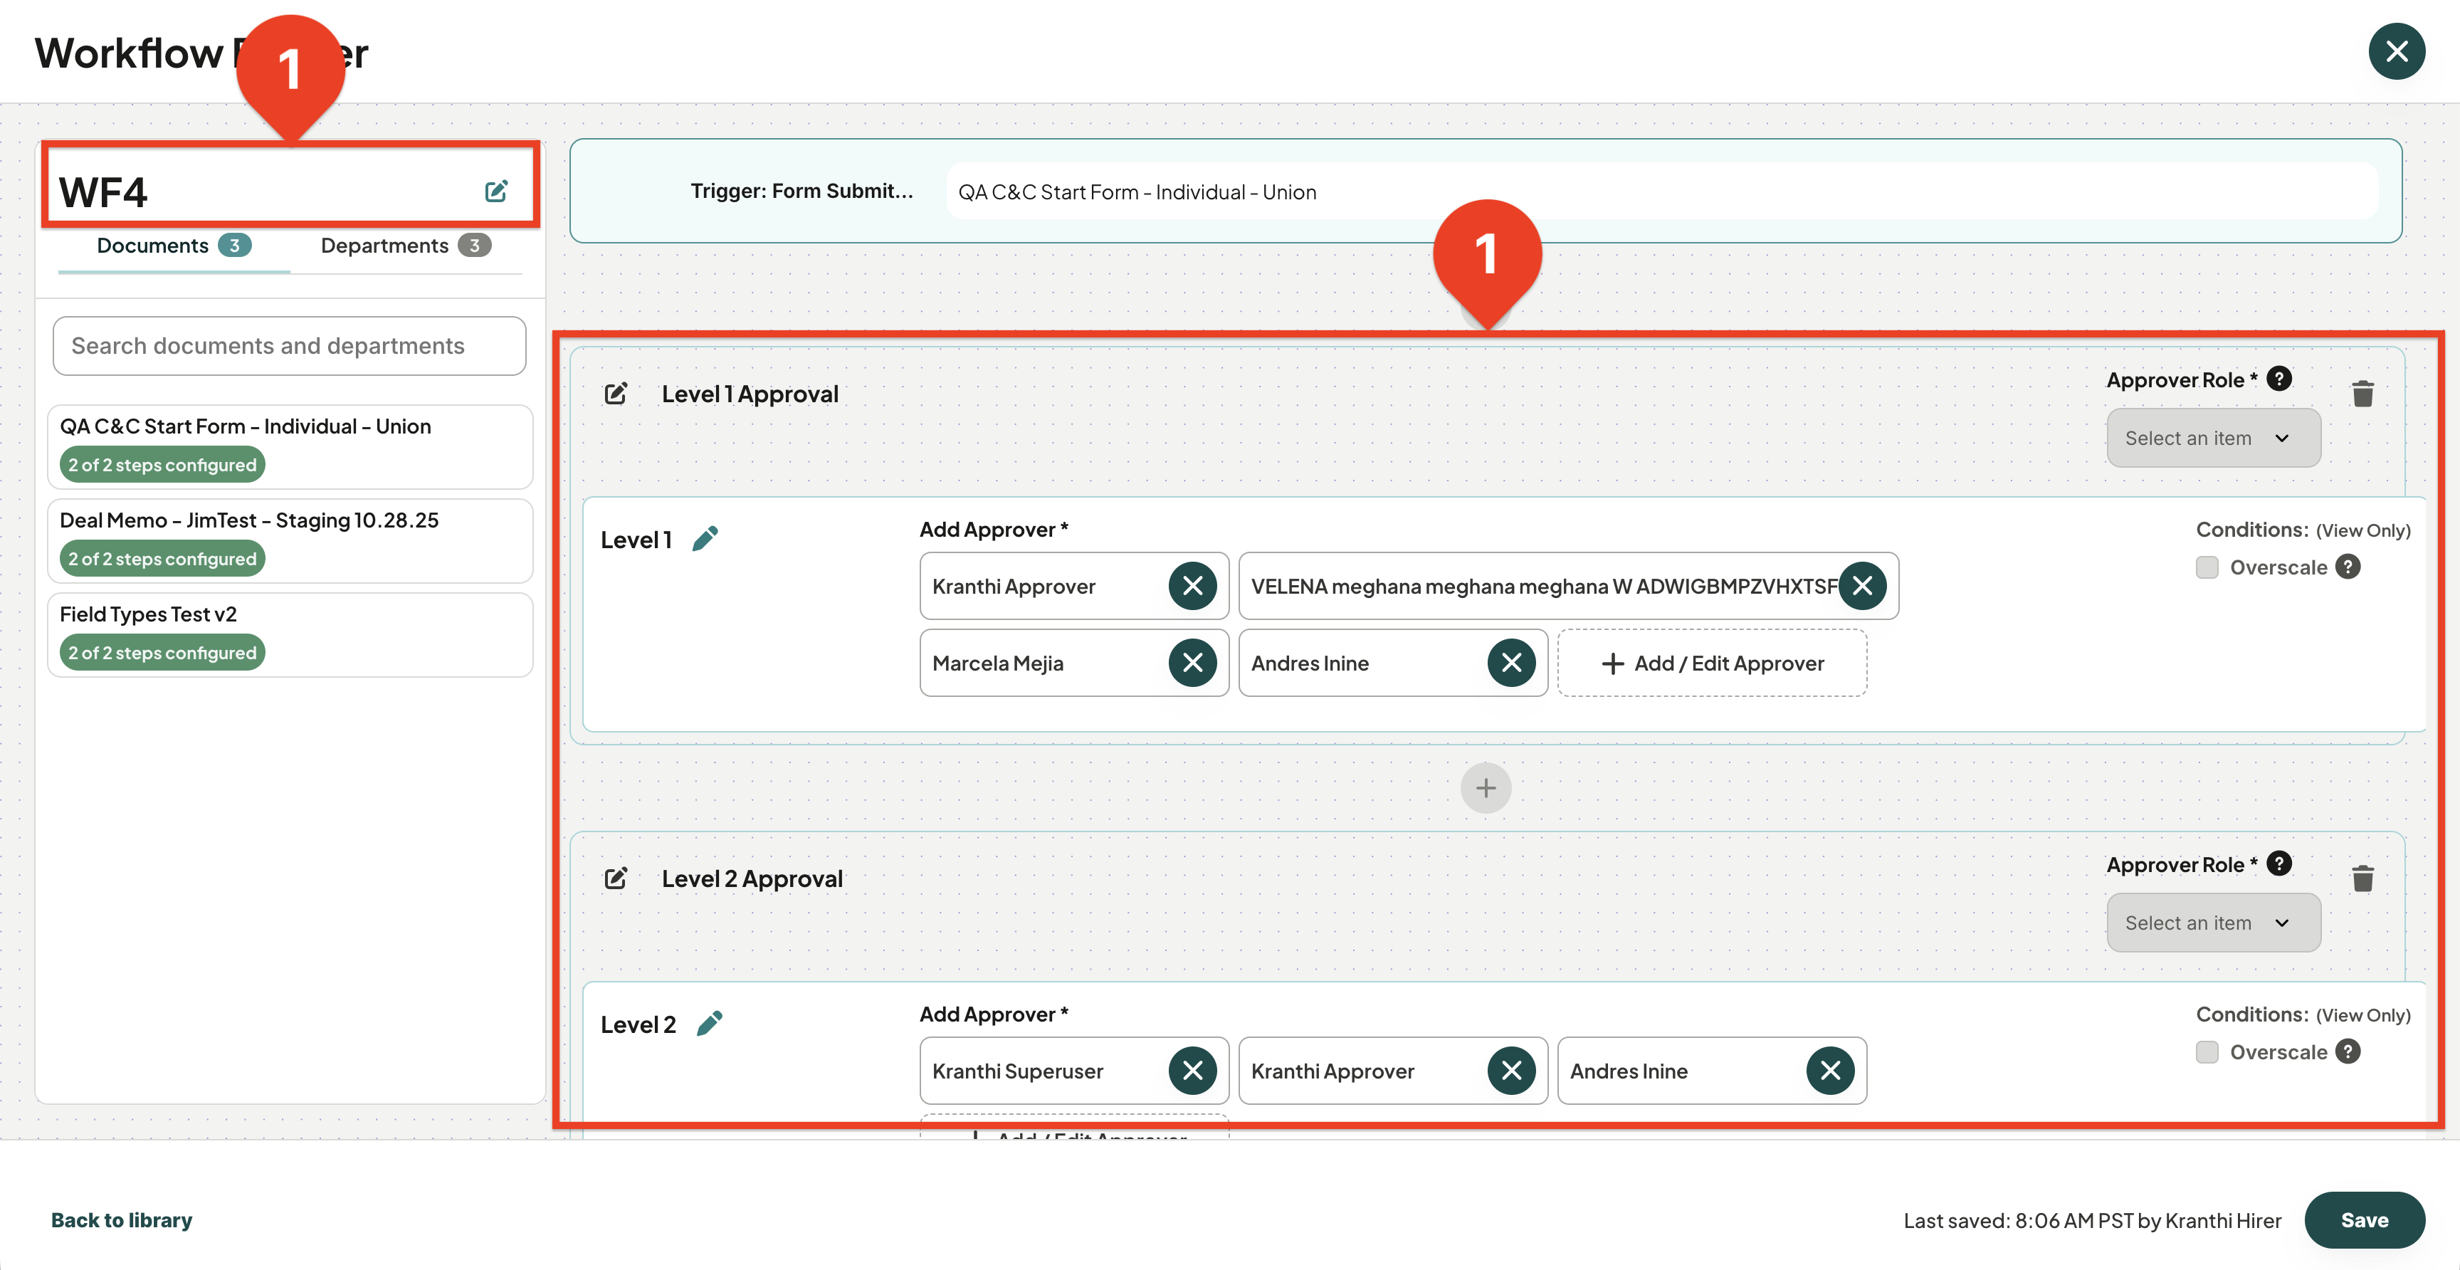Click Add / Edit Approver in Level 1
Viewport: 2460px width, 1270px height.
[1713, 663]
